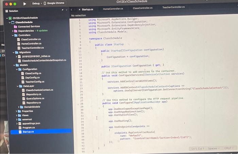Screen dimensions: 238x154
Task: Click the app.UseRouting(); code line
Action: point(120,121)
